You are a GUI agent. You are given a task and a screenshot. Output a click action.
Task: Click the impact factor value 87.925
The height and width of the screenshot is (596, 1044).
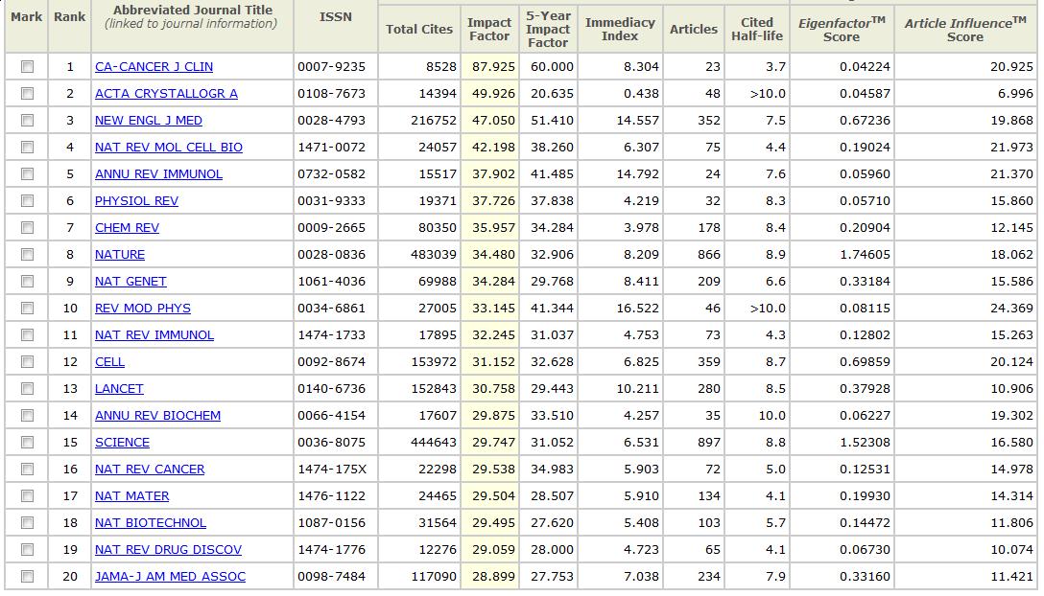(x=493, y=66)
